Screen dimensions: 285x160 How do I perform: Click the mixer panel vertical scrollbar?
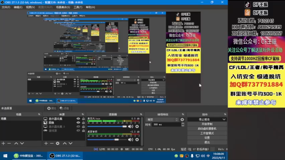coord(142,131)
